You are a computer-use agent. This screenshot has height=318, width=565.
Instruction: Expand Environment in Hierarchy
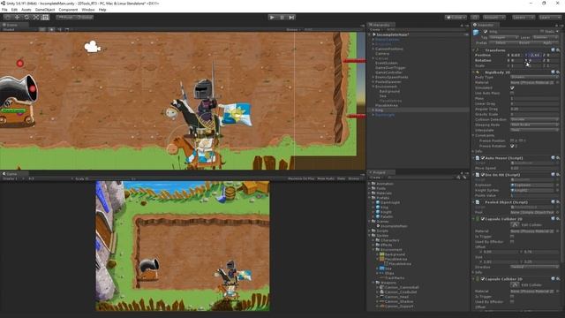373,87
